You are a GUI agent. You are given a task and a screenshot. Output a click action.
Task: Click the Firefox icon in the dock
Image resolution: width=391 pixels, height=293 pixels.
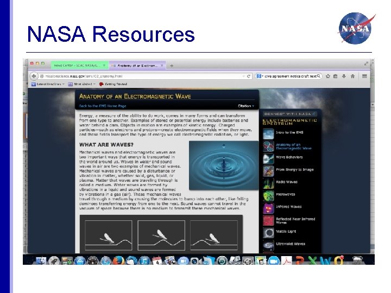(x=119, y=260)
